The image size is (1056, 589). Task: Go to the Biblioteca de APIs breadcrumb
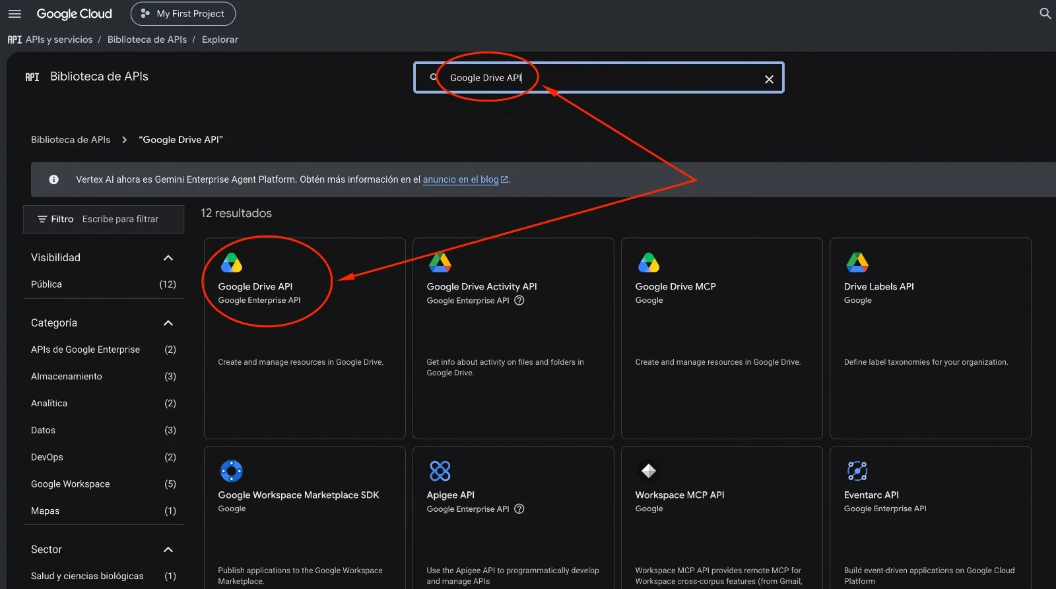click(x=147, y=40)
